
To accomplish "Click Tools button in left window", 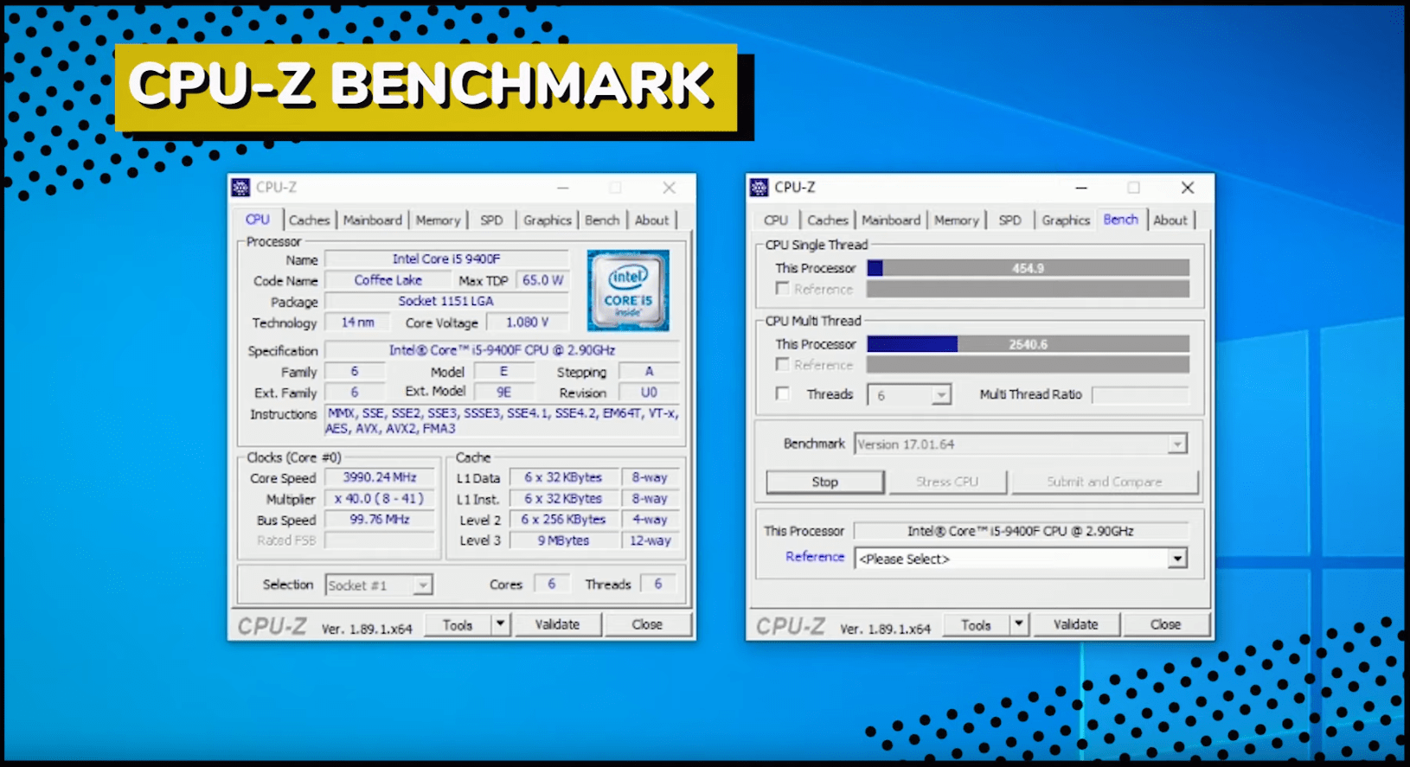I will pyautogui.click(x=458, y=624).
